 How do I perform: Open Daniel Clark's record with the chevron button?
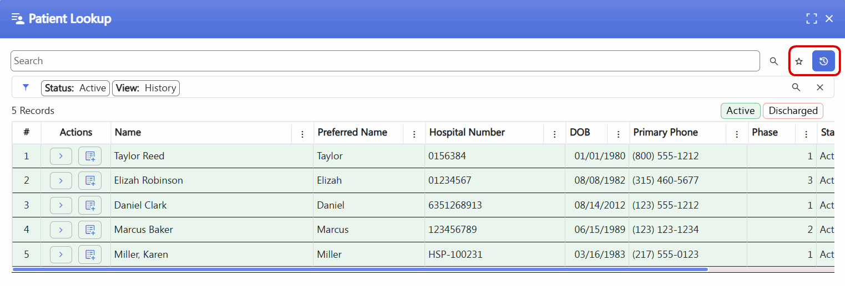pyautogui.click(x=61, y=205)
